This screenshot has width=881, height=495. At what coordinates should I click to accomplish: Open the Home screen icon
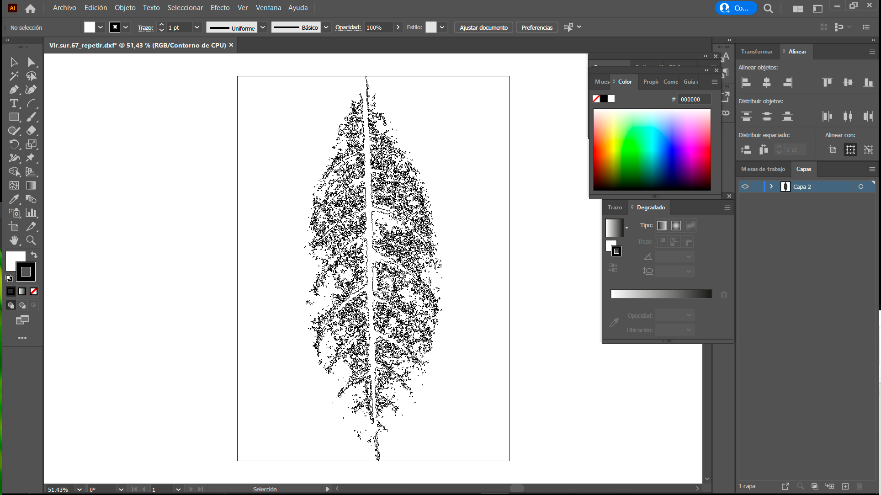[x=30, y=8]
